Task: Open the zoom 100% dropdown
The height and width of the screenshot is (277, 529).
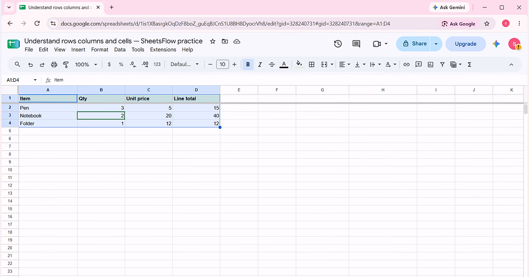Action: pos(86,64)
